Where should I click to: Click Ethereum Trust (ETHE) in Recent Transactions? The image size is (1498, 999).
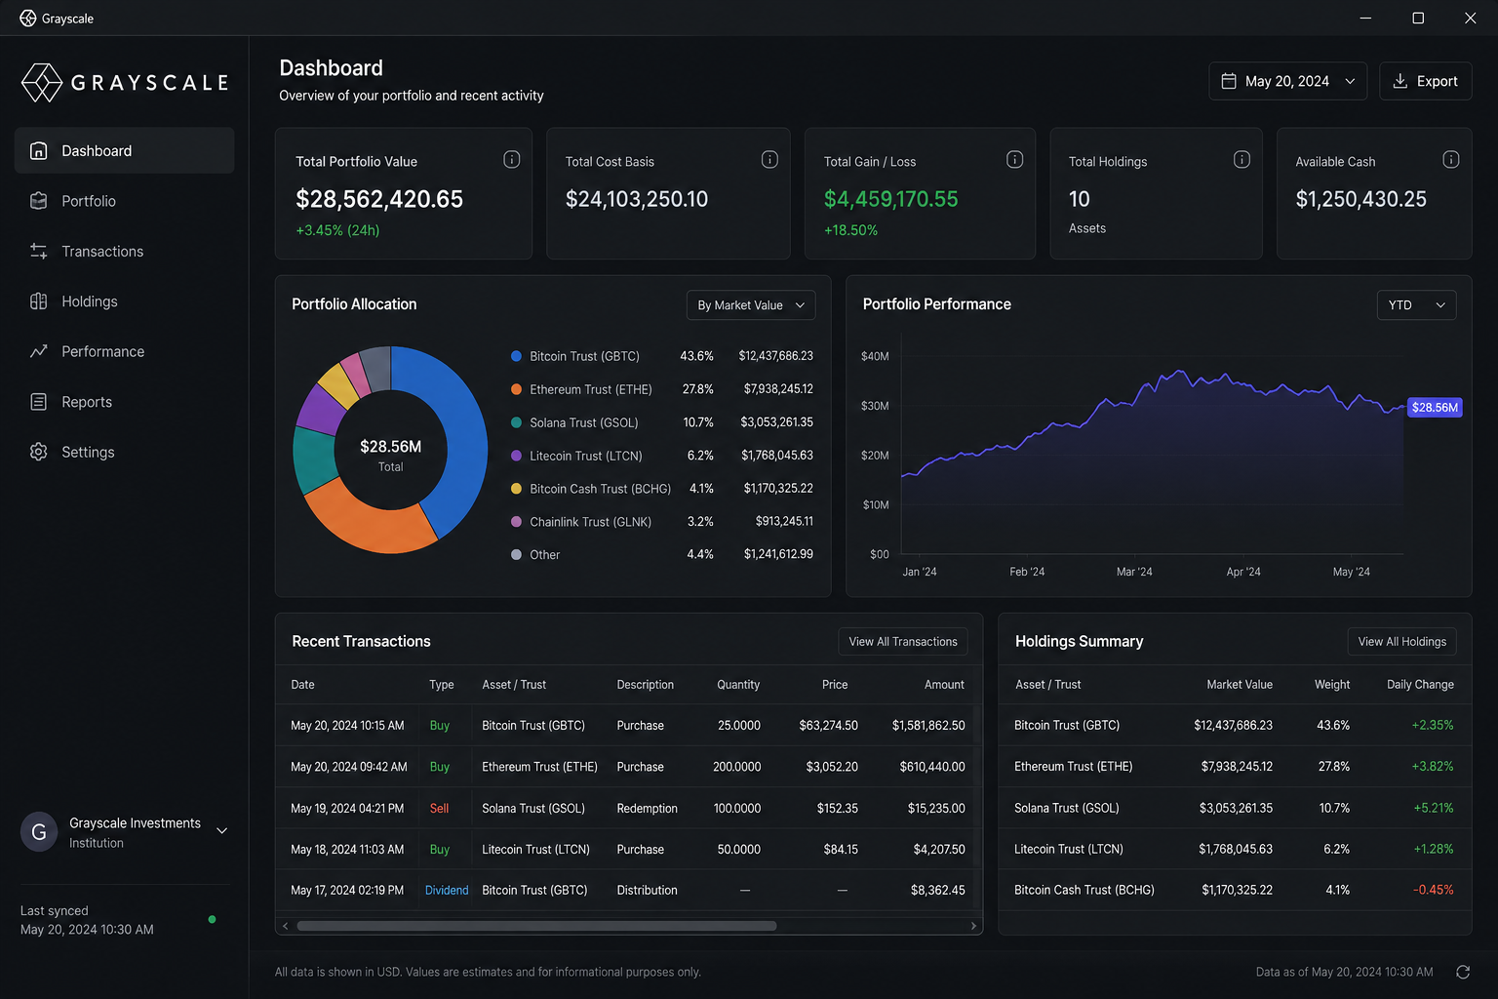tap(539, 767)
